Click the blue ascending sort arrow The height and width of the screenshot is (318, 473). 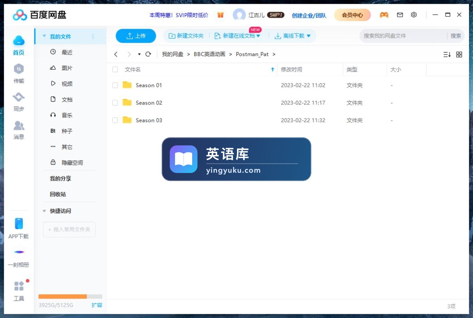click(272, 69)
